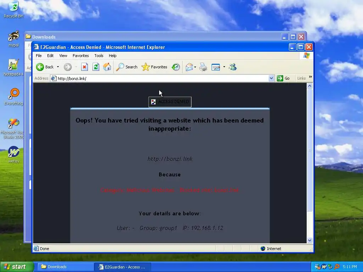Click the system clock showing 5:11 PM
363x272 pixels.
tap(350, 267)
